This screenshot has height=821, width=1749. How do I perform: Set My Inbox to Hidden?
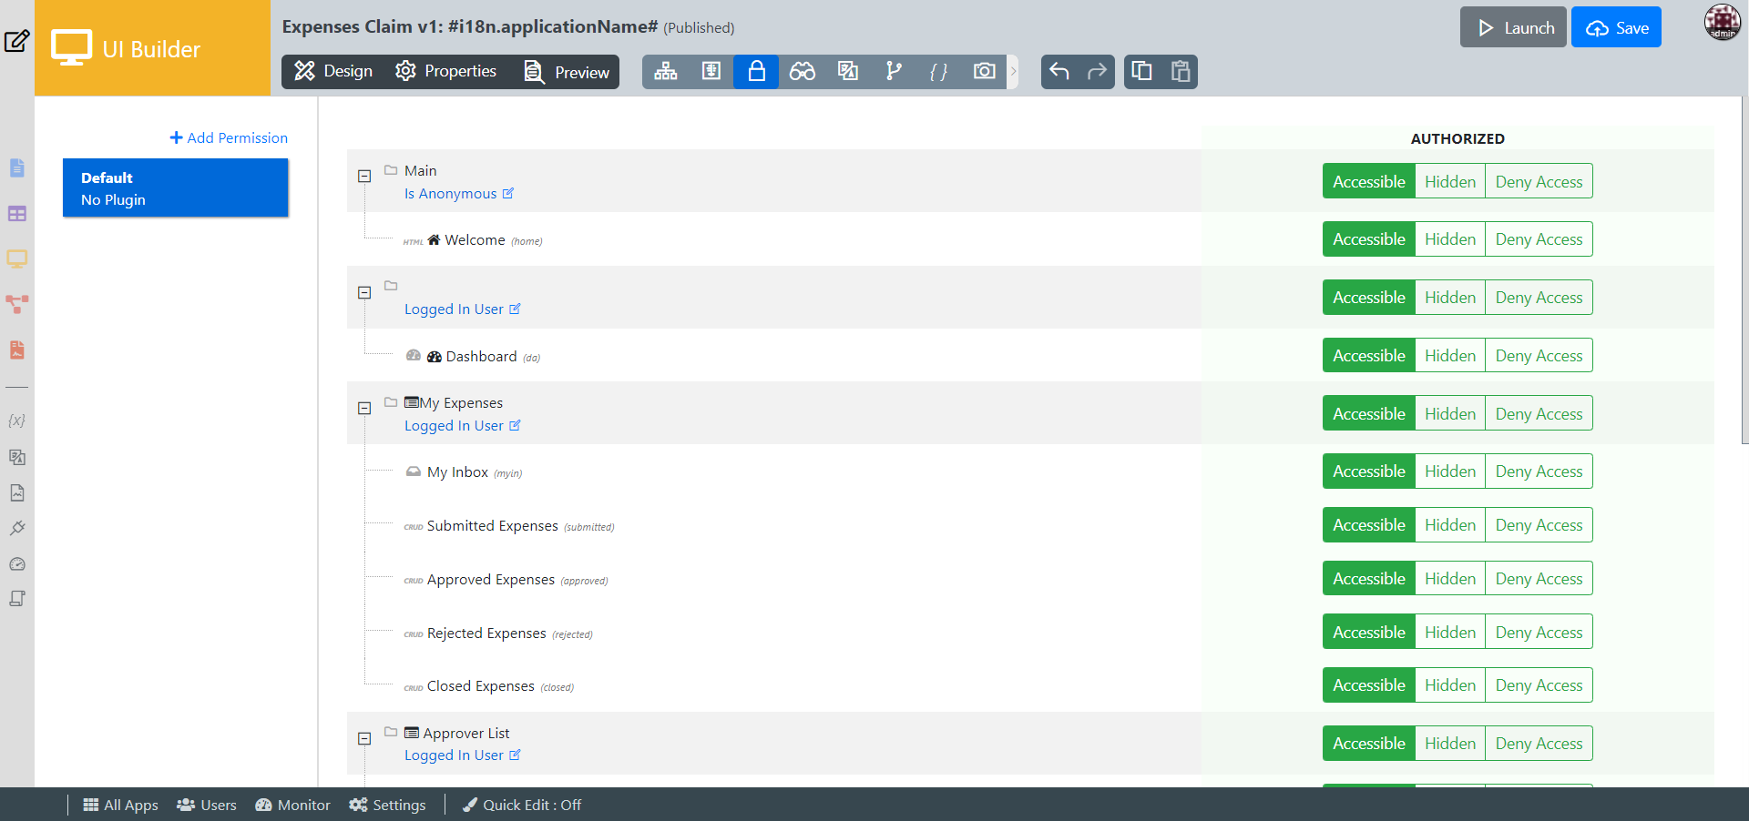[1449, 471]
